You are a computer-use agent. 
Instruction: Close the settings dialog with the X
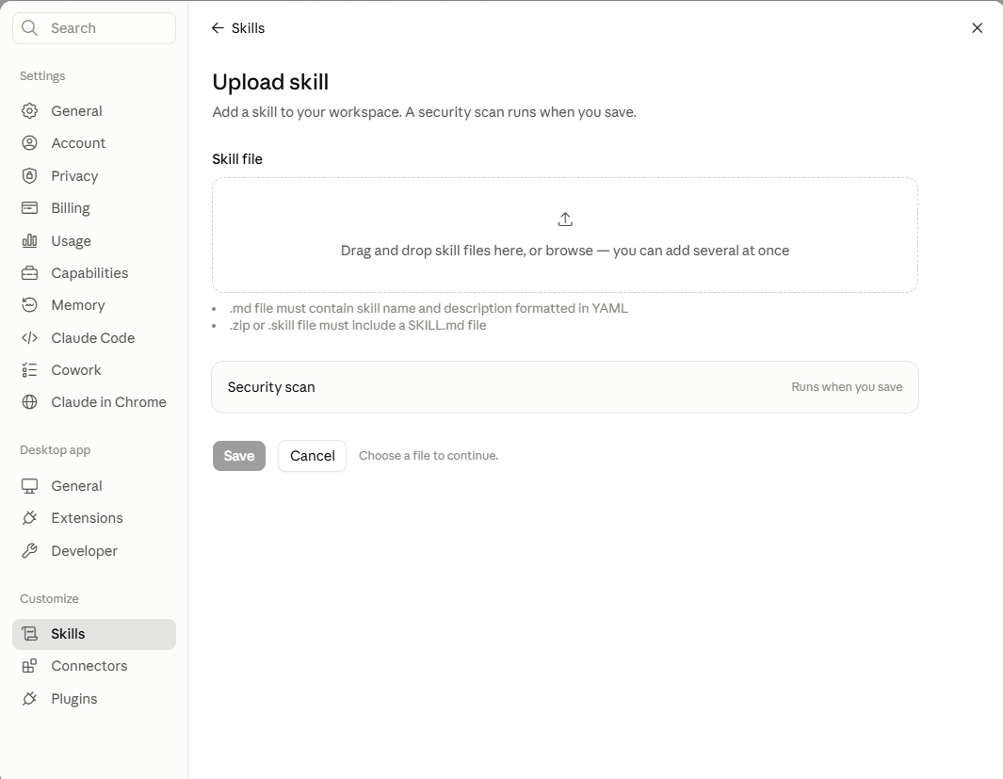977,28
